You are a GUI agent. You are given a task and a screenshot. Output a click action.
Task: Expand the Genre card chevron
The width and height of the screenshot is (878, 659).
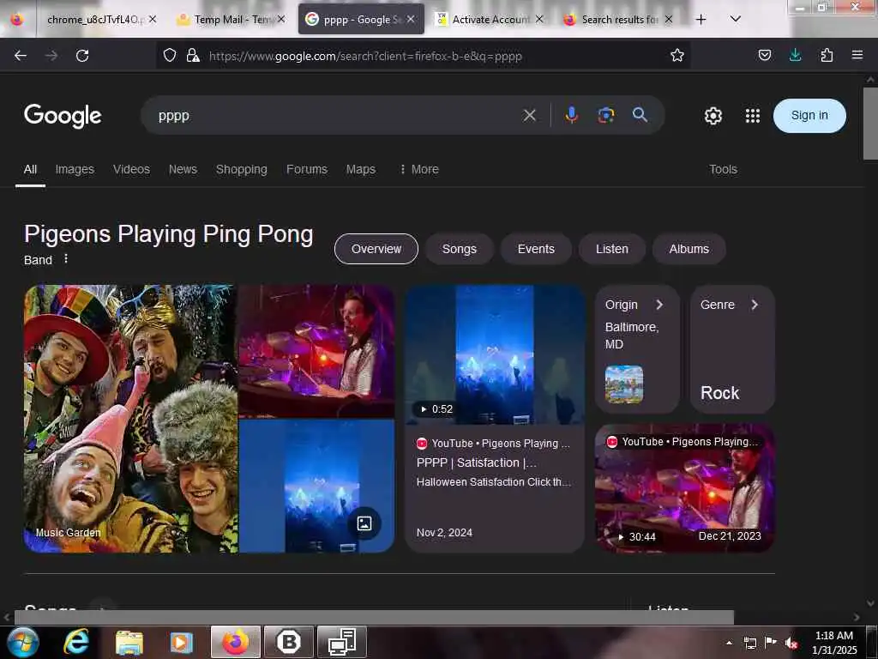click(x=755, y=305)
